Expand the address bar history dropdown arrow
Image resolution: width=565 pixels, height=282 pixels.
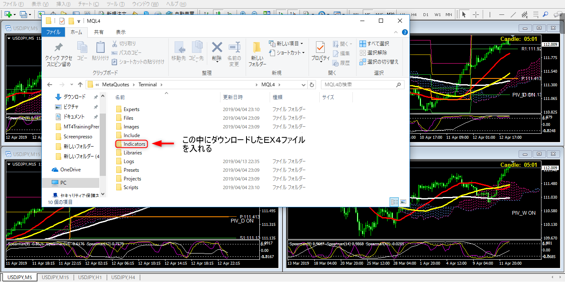pyautogui.click(x=304, y=85)
